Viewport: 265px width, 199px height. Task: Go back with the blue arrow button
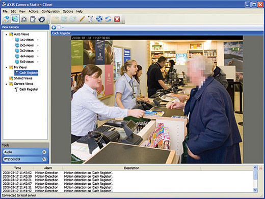54,27
